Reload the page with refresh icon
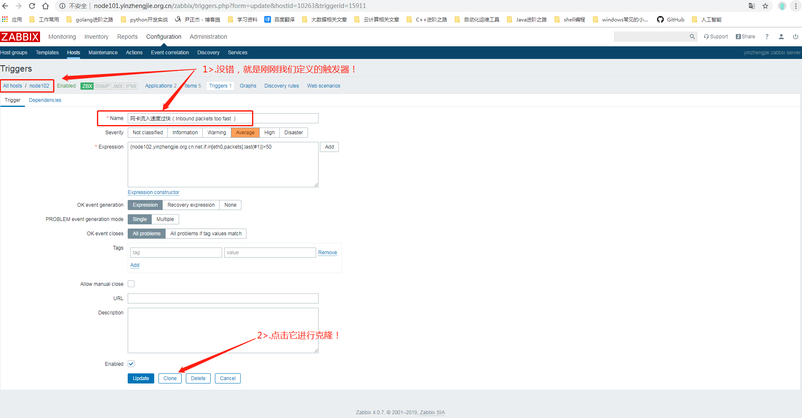 32,6
